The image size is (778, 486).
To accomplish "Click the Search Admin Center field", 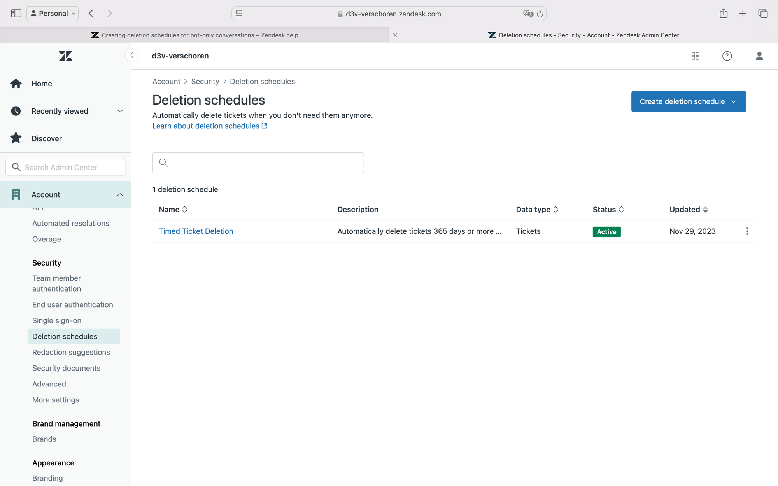I will point(65,167).
